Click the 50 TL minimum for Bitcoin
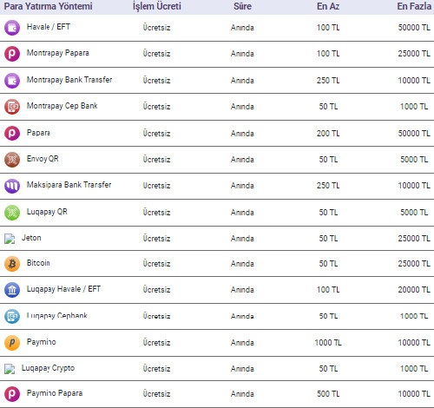The width and height of the screenshot is (434, 408). coord(328,264)
